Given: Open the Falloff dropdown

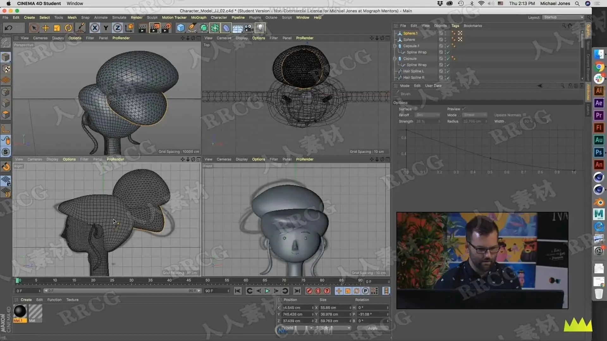Looking at the screenshot, I should (x=428, y=115).
